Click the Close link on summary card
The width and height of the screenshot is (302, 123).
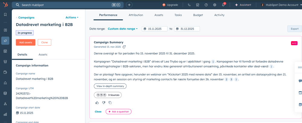coord(98,112)
